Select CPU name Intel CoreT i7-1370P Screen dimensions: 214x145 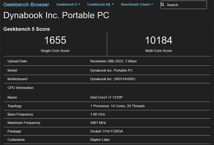[106, 97]
